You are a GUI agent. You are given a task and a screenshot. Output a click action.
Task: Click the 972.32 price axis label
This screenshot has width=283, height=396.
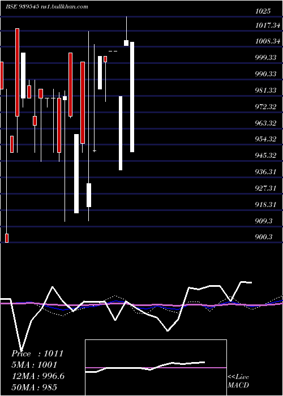[265, 106]
